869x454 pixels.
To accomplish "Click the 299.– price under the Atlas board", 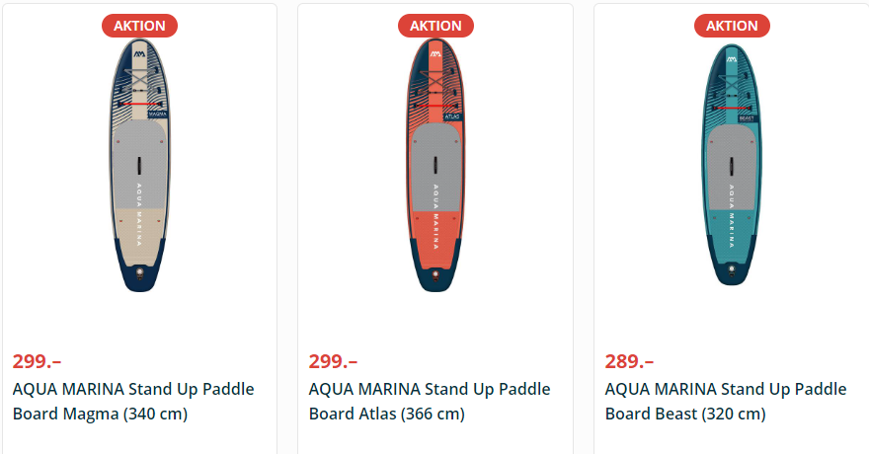I will point(333,361).
